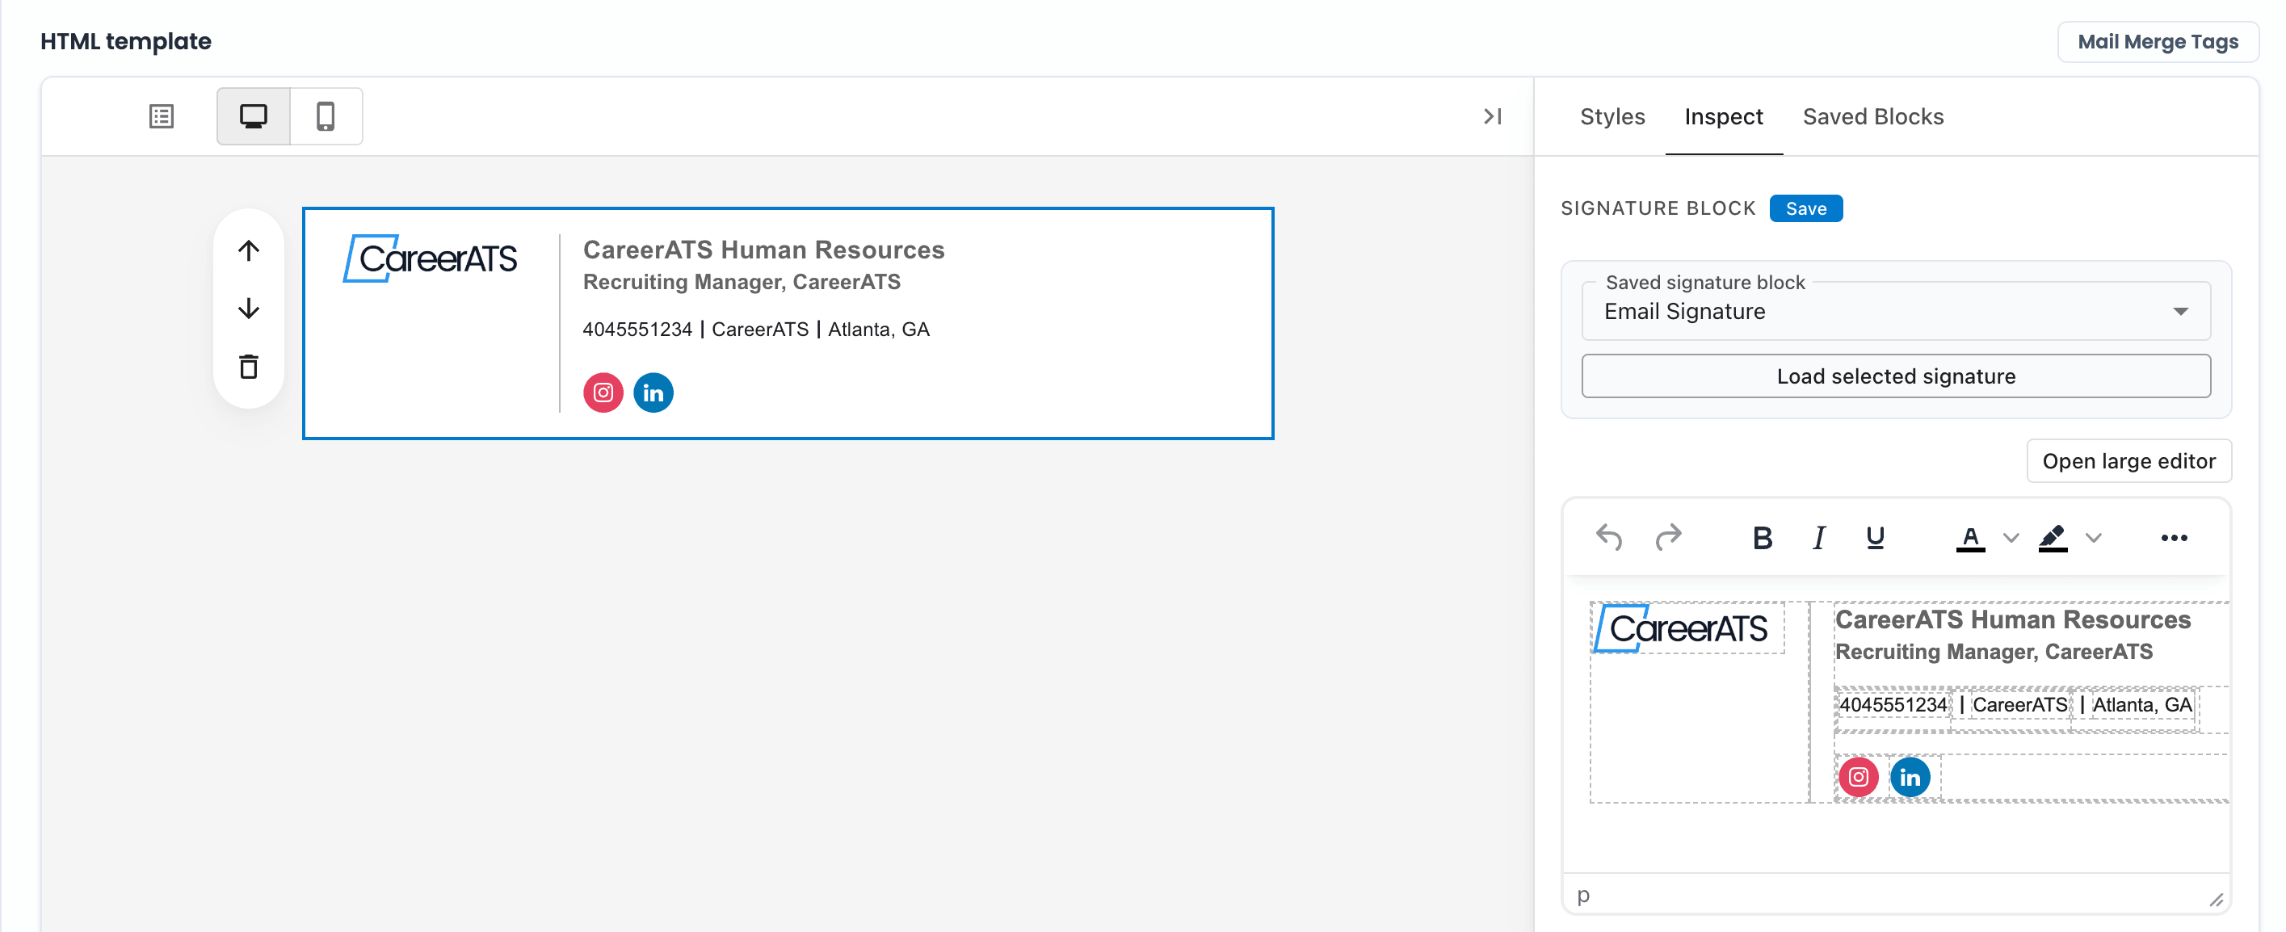
Task: Click 'CareerATS Human Resources' in template preview
Action: (x=763, y=250)
